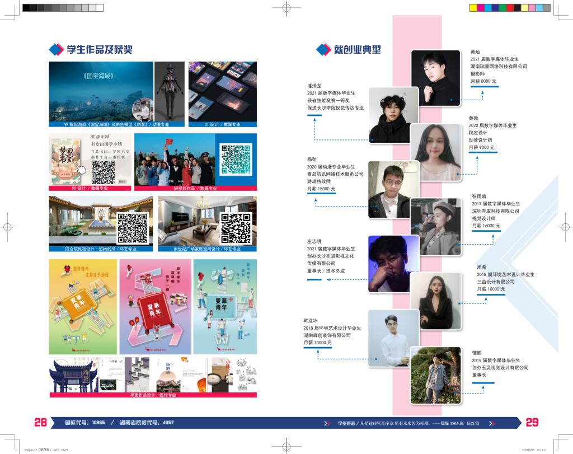The height and width of the screenshot is (454, 573).
Task: Click the diamond logo beside 就创业典型
Action: (x=323, y=49)
